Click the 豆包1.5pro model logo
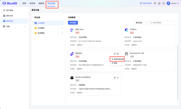 (x=72, y=30)
